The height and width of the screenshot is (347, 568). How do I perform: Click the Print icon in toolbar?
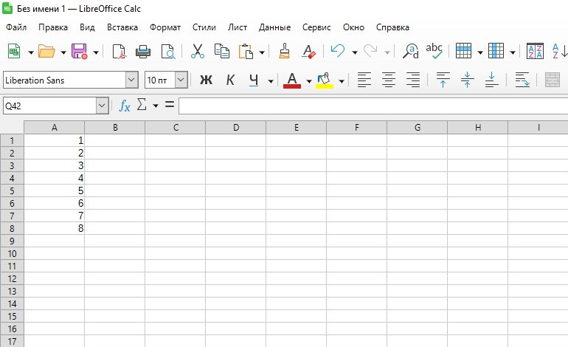pos(143,51)
